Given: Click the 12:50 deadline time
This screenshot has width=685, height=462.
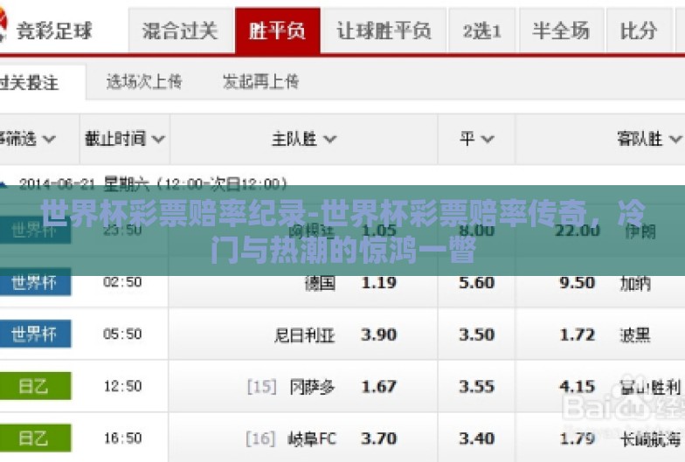Looking at the screenshot, I should pos(122,386).
